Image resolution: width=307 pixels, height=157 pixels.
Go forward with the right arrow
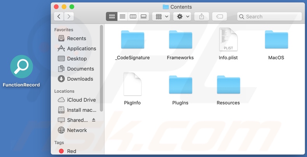tap(69, 17)
